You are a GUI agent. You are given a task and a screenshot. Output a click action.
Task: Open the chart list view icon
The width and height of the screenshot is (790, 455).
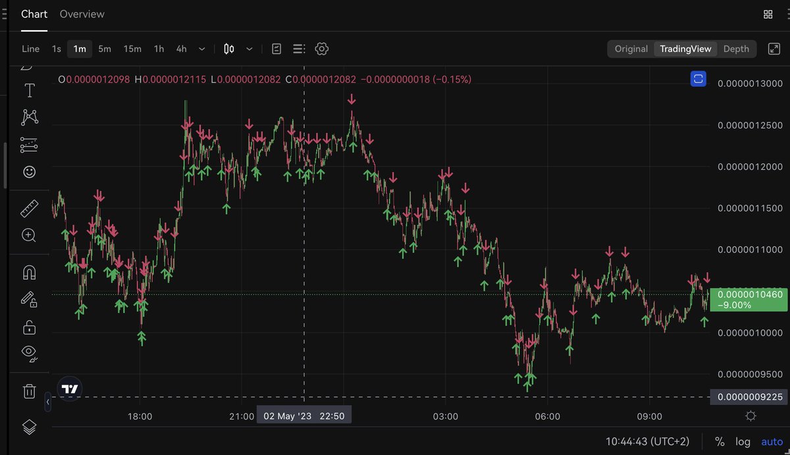[x=299, y=49]
